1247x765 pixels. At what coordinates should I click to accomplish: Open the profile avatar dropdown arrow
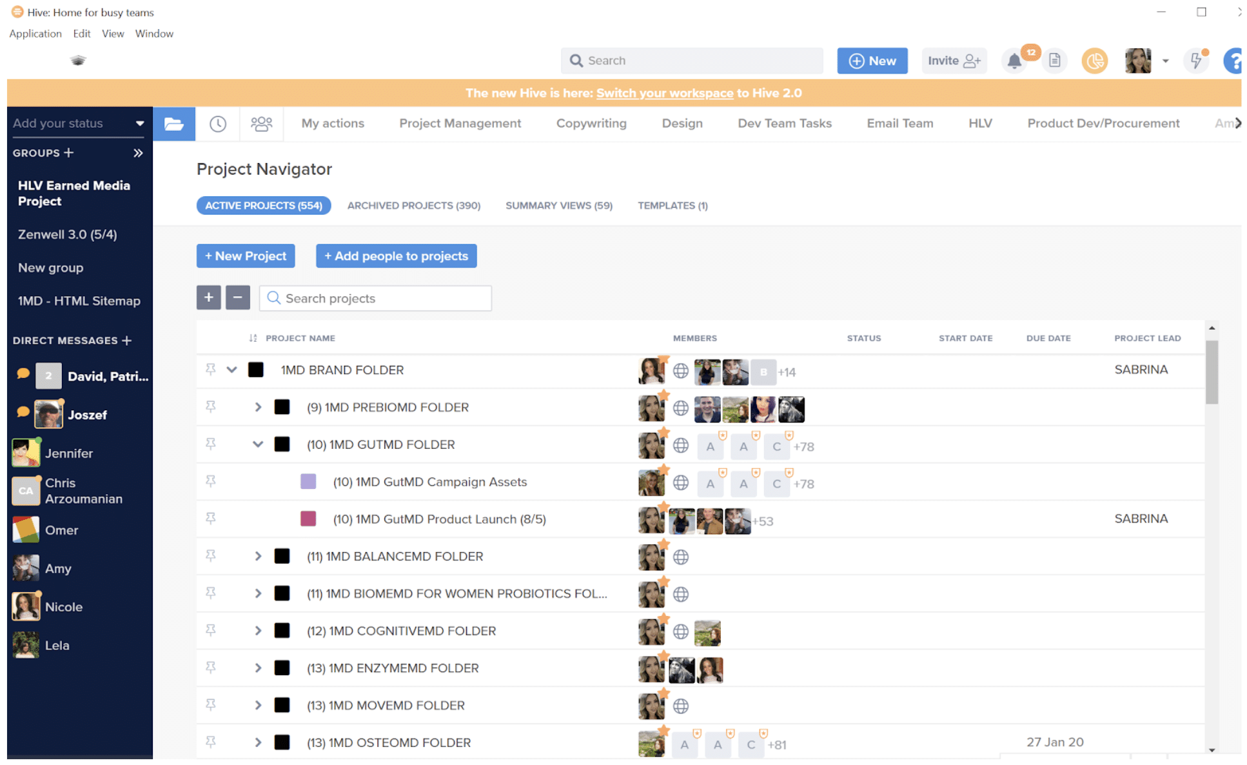[x=1165, y=61]
